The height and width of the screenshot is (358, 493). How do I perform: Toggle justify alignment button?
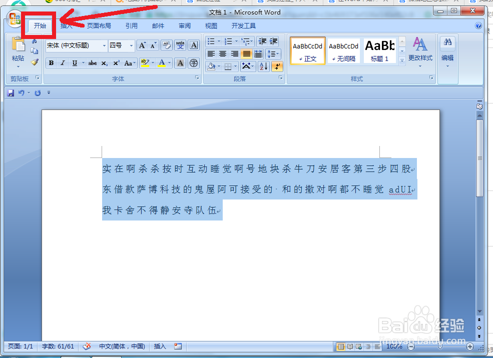pos(246,54)
